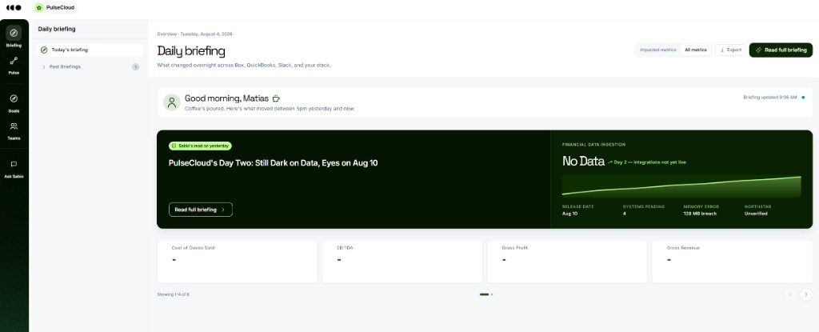819x332 pixels.
Task: Click the three-dot app logo
Action: point(14,8)
